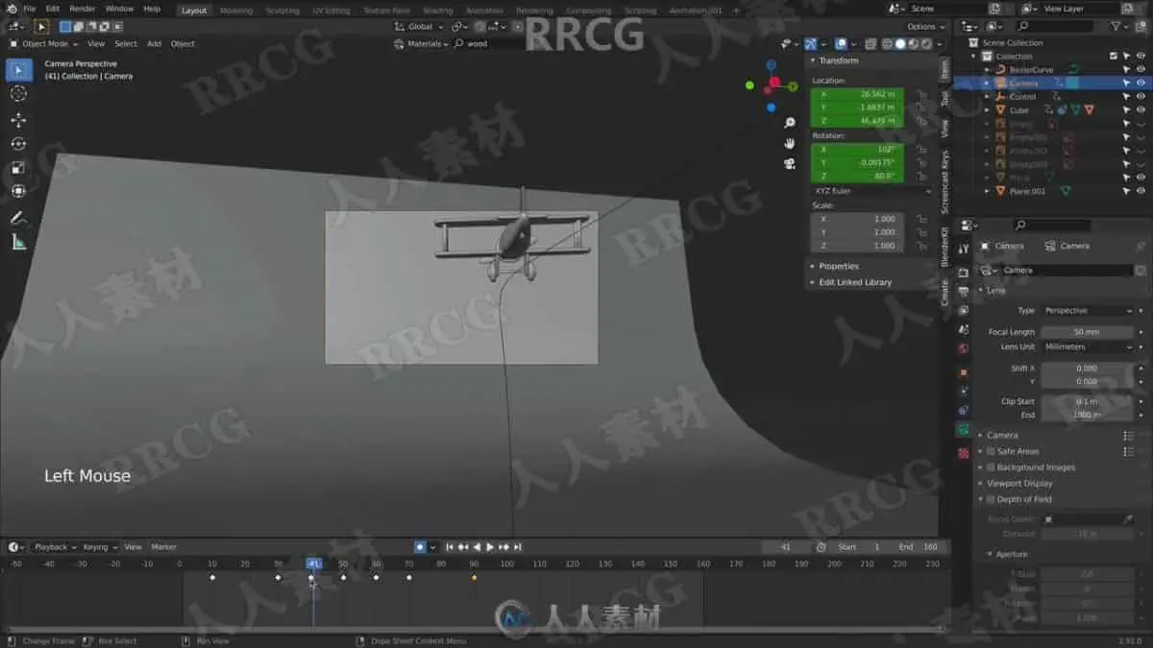Switch to the Shading workspace tab
Screen dimensions: 1153x648
[x=437, y=11]
